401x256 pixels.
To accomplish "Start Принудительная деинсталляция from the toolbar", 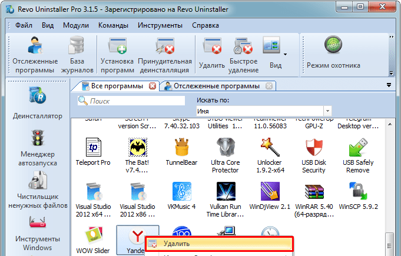I will [165, 55].
